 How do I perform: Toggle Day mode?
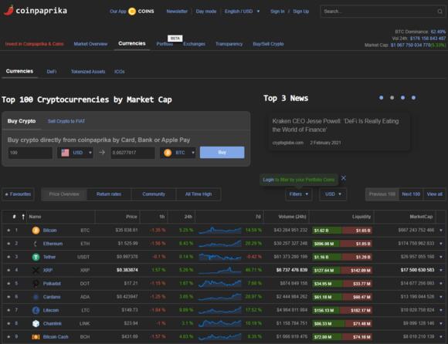click(x=206, y=12)
